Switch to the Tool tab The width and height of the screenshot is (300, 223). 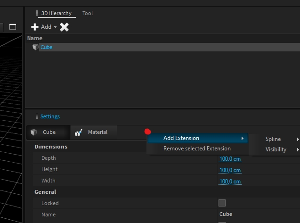[x=88, y=13]
